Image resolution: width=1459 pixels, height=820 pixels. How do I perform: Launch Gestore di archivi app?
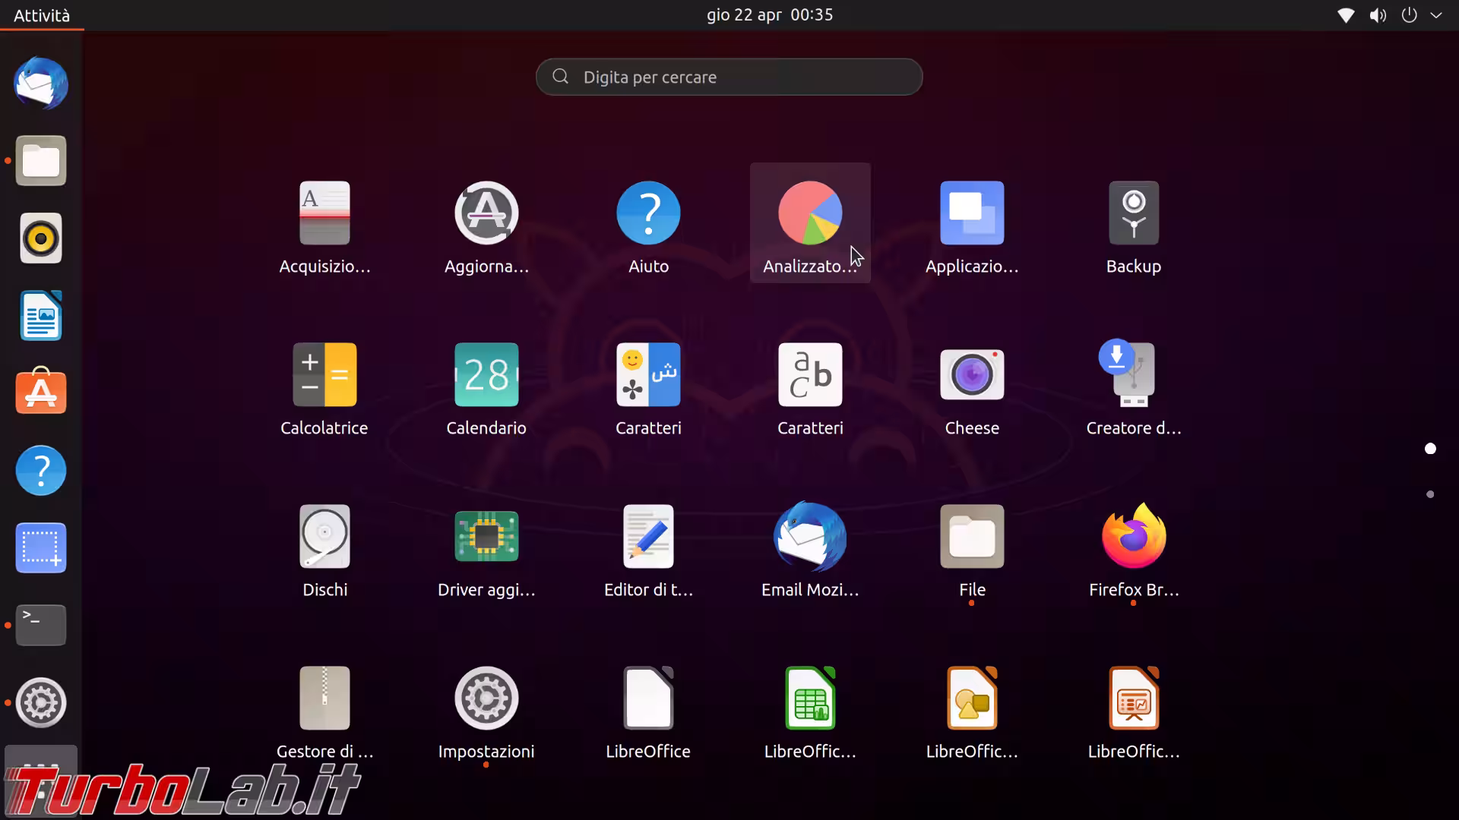coord(324,699)
